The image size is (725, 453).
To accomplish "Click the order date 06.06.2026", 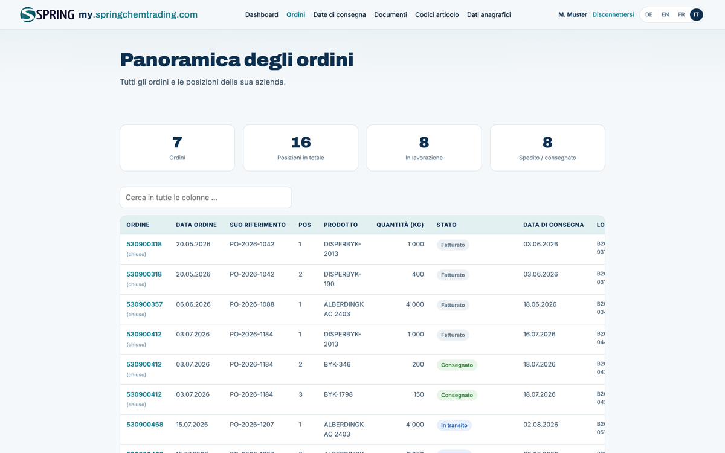I will 193,304.
